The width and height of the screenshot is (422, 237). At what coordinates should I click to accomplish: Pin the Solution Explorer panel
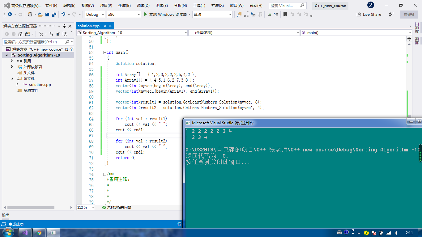[64, 26]
